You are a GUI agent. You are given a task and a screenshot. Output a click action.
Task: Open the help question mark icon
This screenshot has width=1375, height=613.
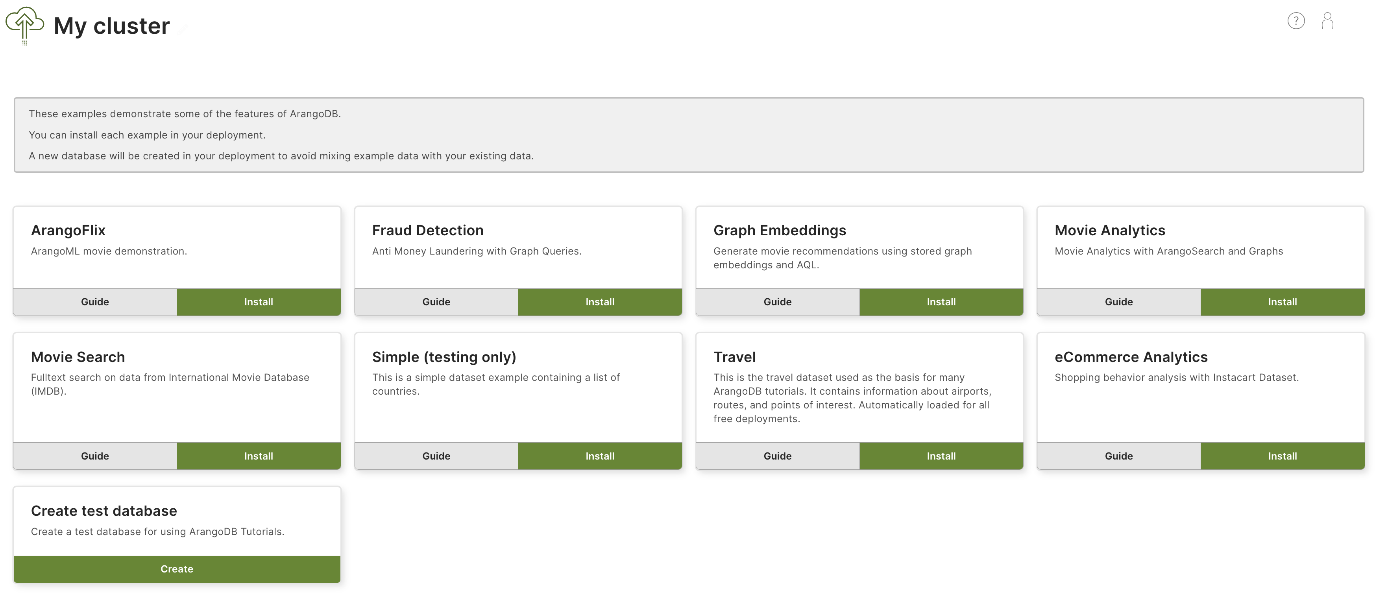(1296, 21)
